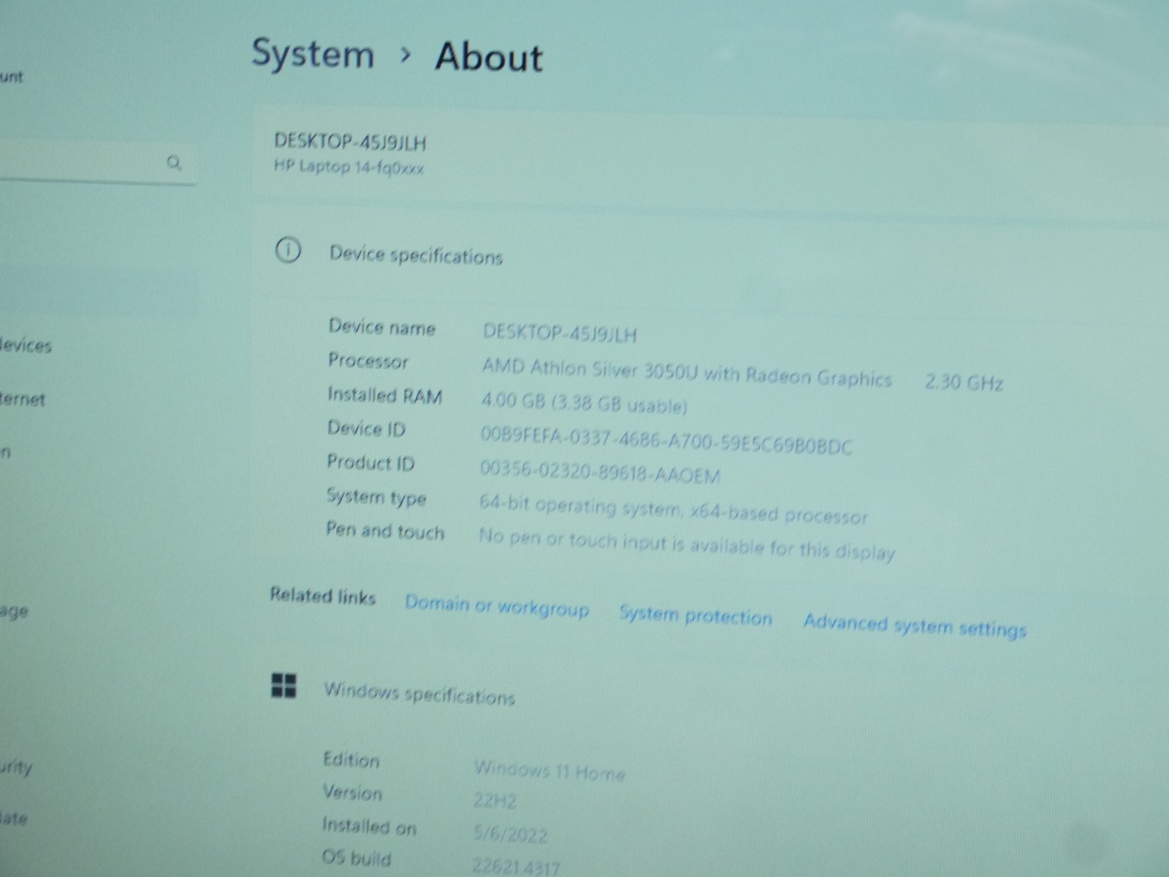1169x877 pixels.
Task: Open the Domain or workgroup link
Action: coord(497,606)
